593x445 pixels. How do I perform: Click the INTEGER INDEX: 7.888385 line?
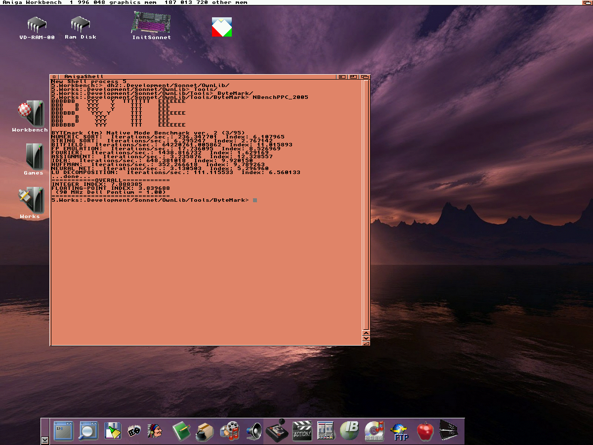coord(97,184)
